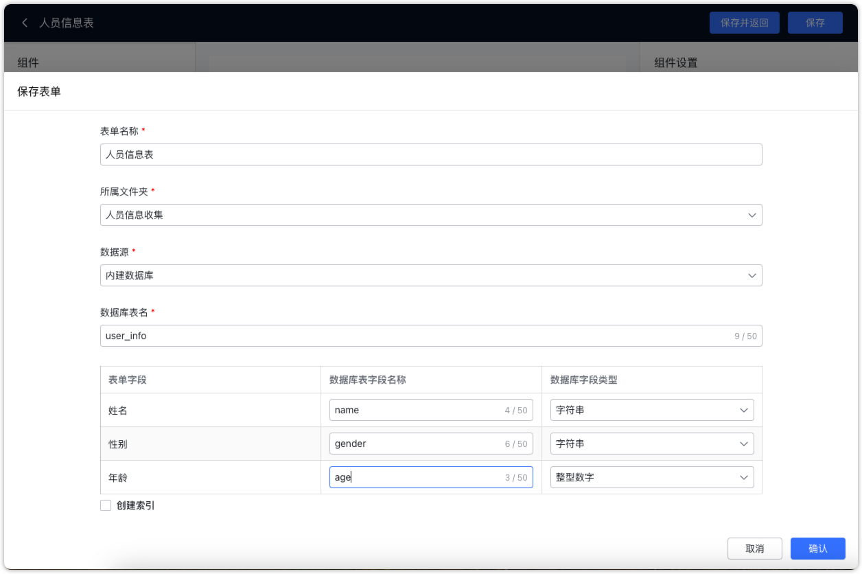This screenshot has width=862, height=574.
Task: Click the back arrow beside 人员信息表
Action: click(x=24, y=22)
